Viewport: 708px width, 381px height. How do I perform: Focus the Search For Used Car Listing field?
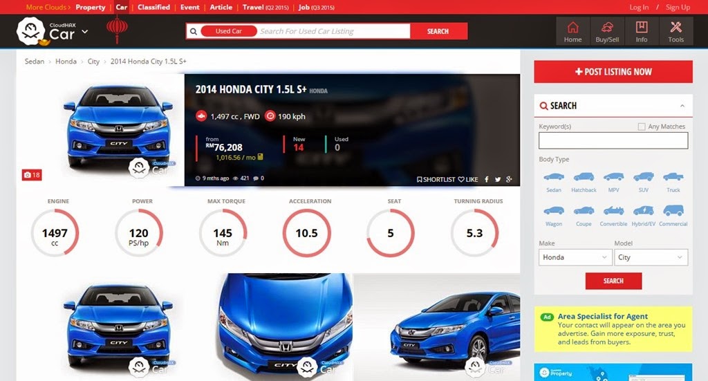point(333,31)
